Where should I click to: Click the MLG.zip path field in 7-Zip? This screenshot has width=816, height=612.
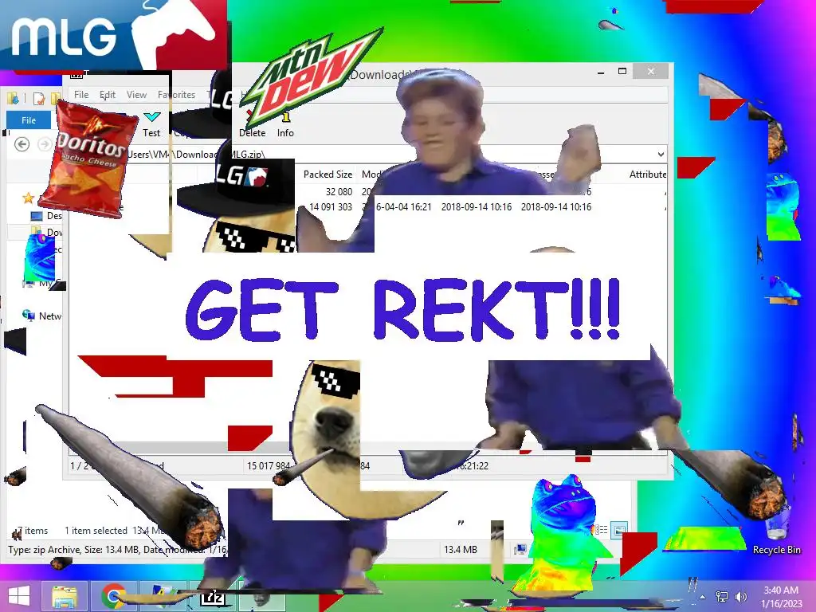(364, 154)
